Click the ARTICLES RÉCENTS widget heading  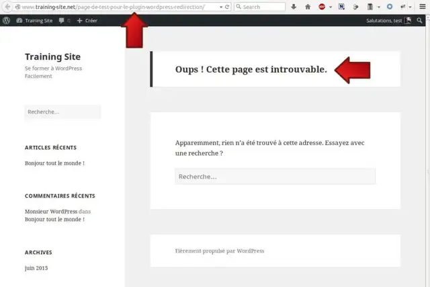(x=51, y=148)
